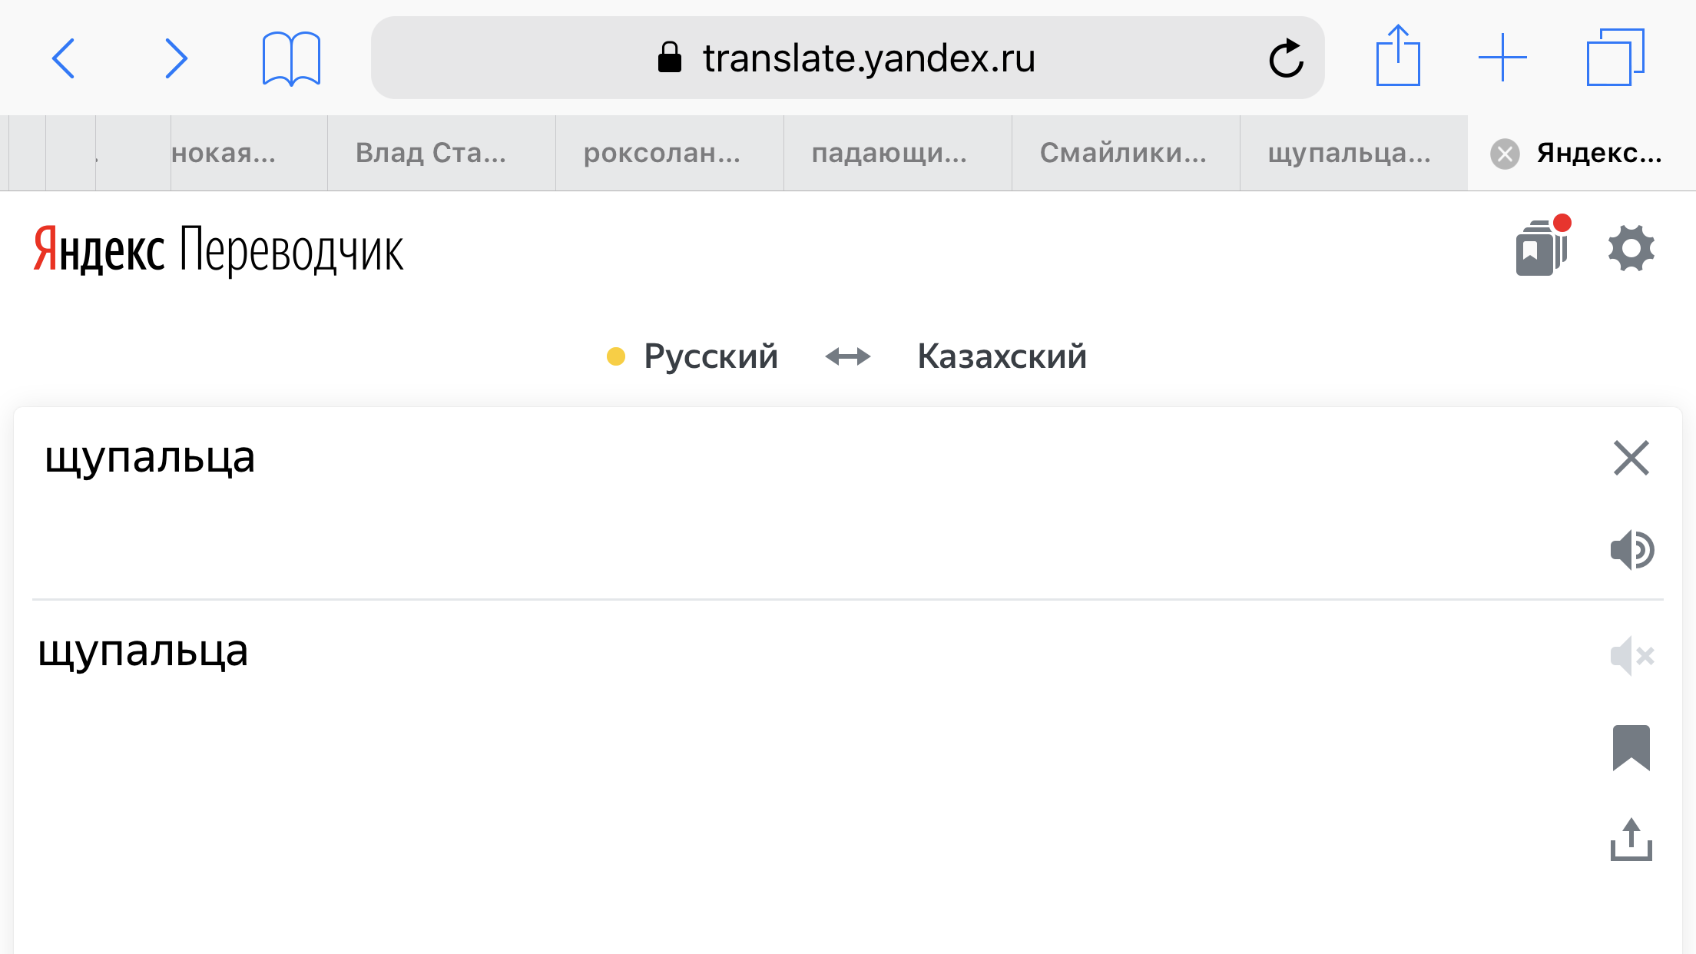Viewport: 1696px width, 954px height.
Task: Reload the translate page
Action: coord(1286,58)
